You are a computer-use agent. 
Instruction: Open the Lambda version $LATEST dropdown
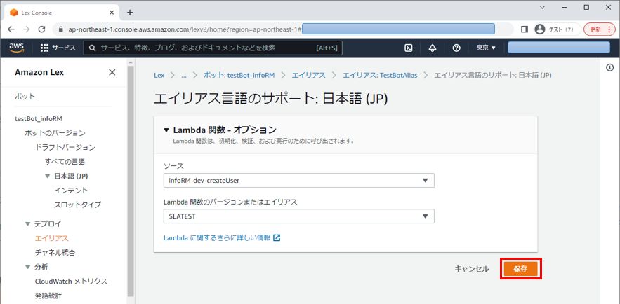[298, 216]
